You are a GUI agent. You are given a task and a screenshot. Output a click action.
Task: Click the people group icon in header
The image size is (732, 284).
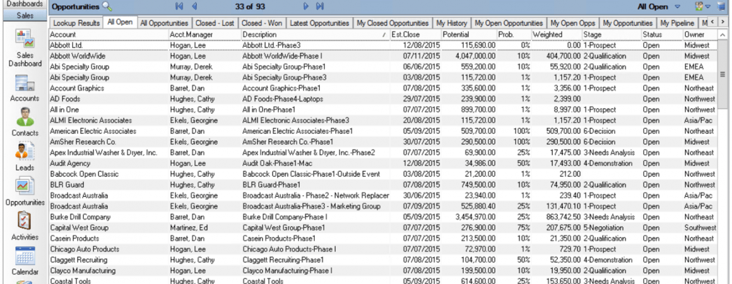[699, 6]
